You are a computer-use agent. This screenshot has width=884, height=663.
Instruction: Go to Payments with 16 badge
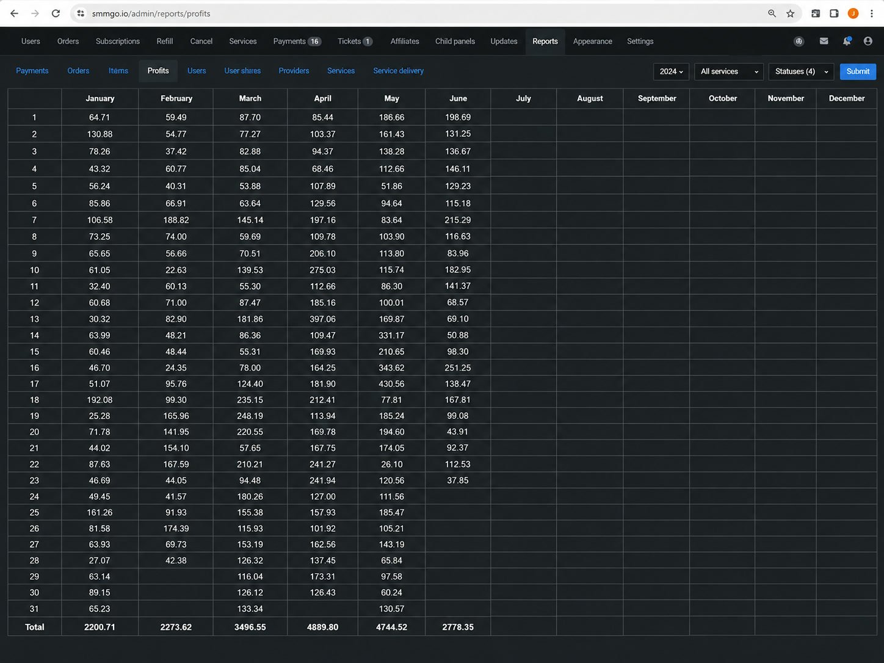(x=297, y=42)
